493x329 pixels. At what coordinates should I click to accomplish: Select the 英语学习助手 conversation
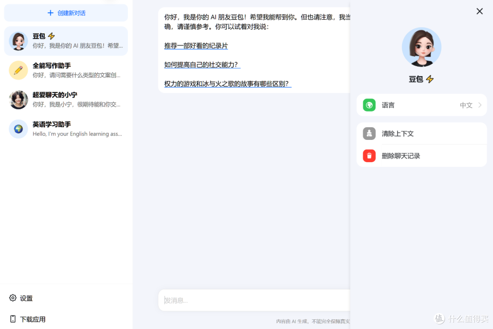click(66, 129)
